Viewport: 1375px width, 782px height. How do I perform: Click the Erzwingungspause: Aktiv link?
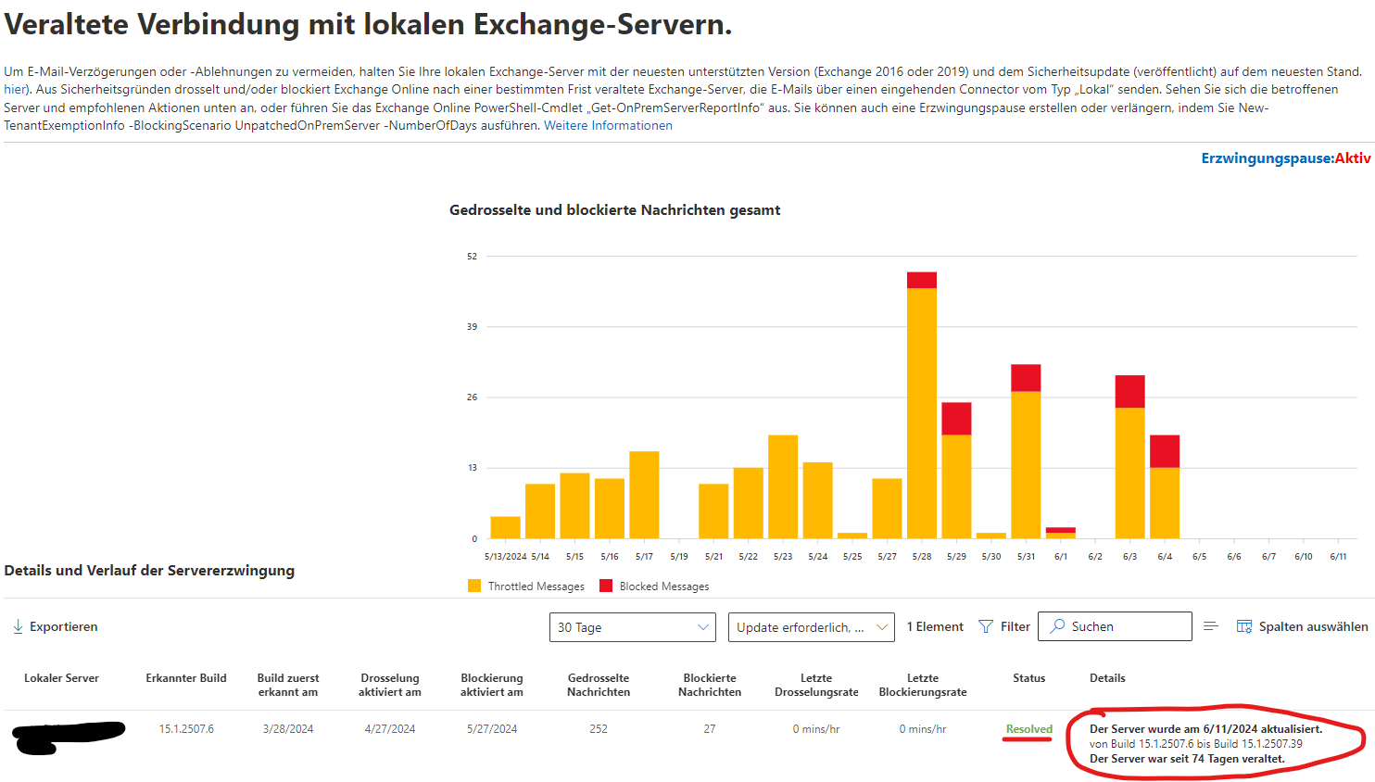(1286, 158)
